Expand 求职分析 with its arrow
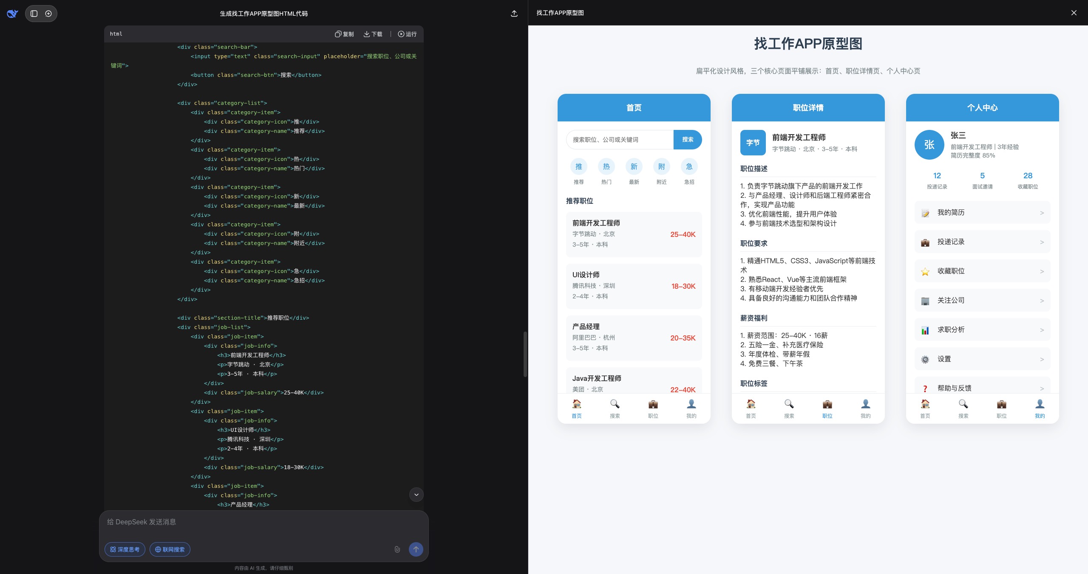 tap(1042, 329)
